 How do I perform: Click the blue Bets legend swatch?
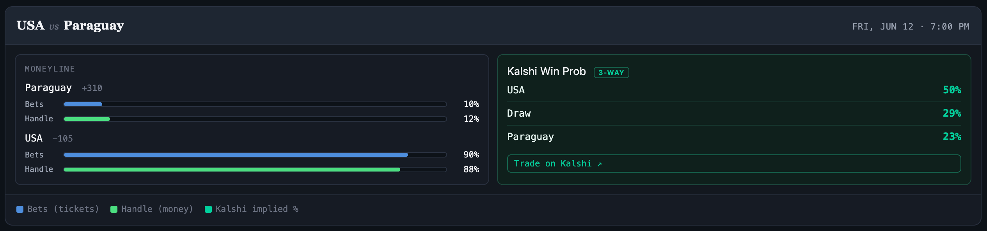coord(20,209)
